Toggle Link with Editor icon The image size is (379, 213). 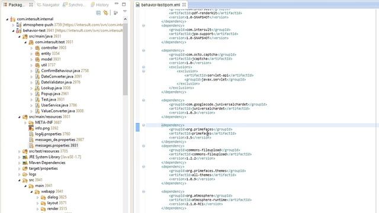click(105, 13)
